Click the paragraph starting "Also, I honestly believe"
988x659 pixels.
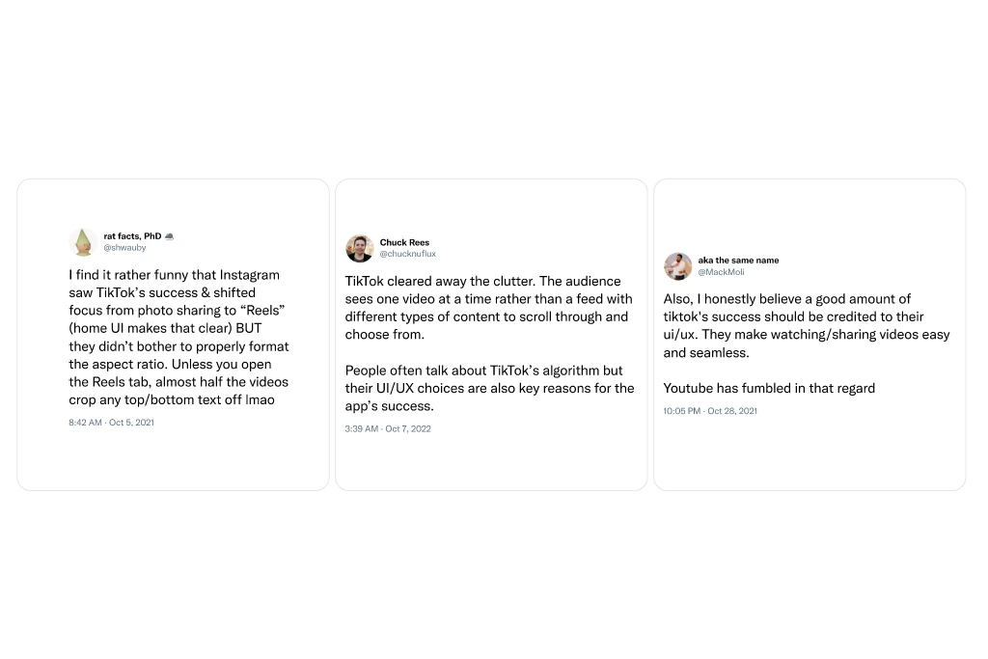[806, 325]
